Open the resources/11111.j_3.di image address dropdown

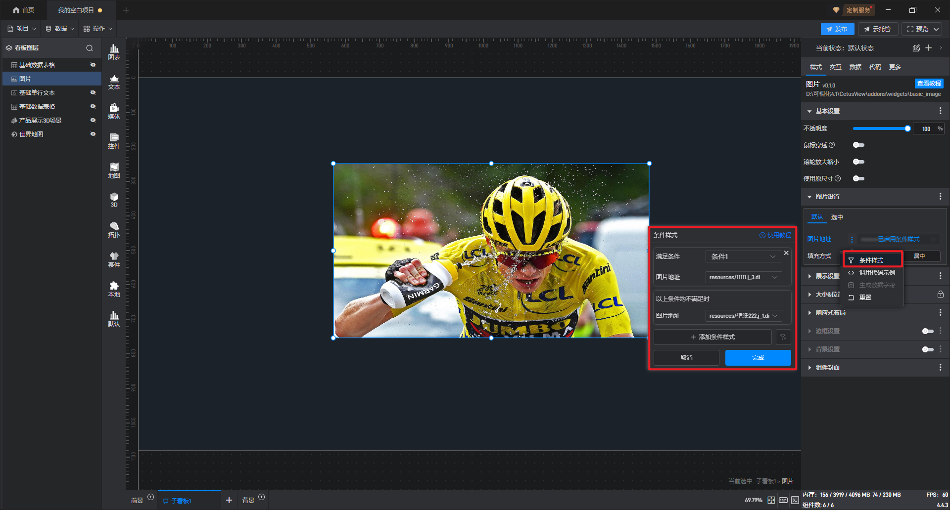pos(743,277)
